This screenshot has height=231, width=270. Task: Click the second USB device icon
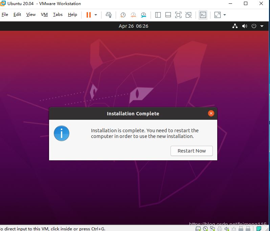(248, 229)
